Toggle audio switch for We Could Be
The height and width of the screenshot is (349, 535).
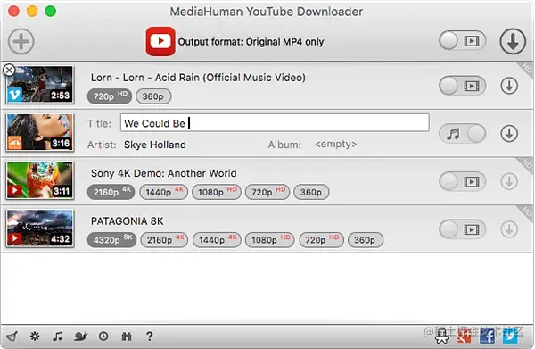[462, 133]
